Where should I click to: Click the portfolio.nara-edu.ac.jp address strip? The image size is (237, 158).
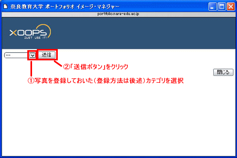click(118, 14)
